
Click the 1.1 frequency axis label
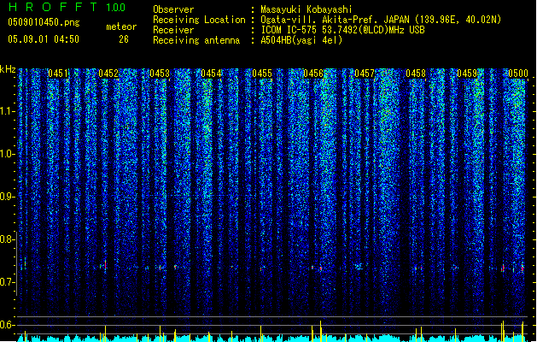tap(7, 111)
